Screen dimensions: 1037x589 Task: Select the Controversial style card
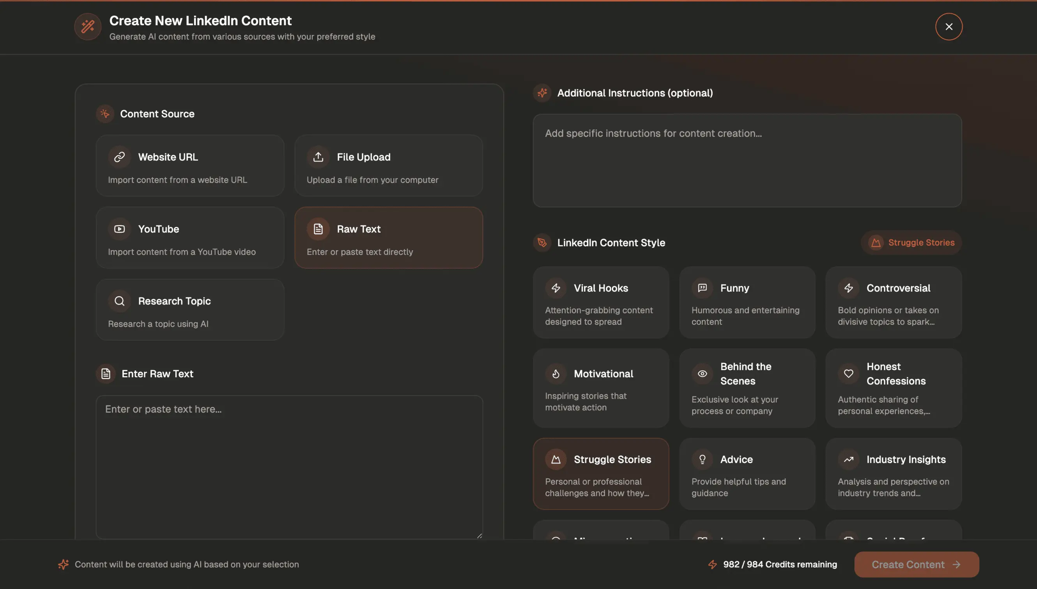coord(894,302)
